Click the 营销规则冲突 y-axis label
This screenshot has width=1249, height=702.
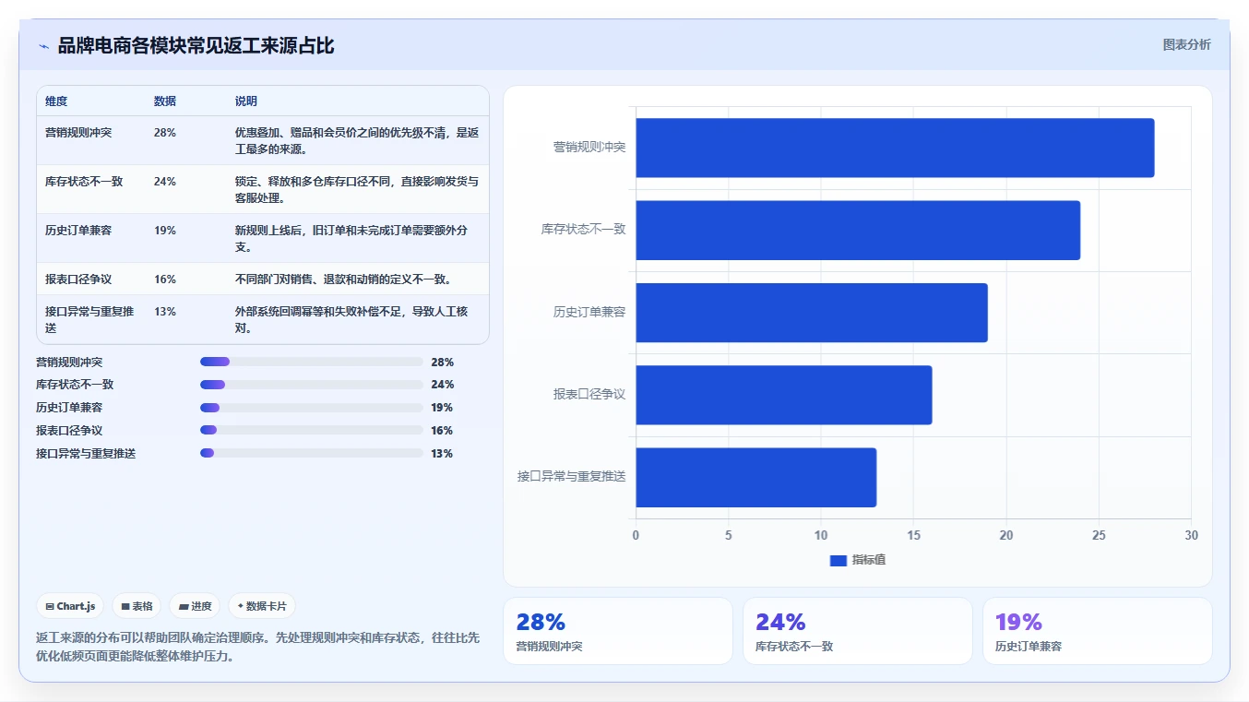589,147
